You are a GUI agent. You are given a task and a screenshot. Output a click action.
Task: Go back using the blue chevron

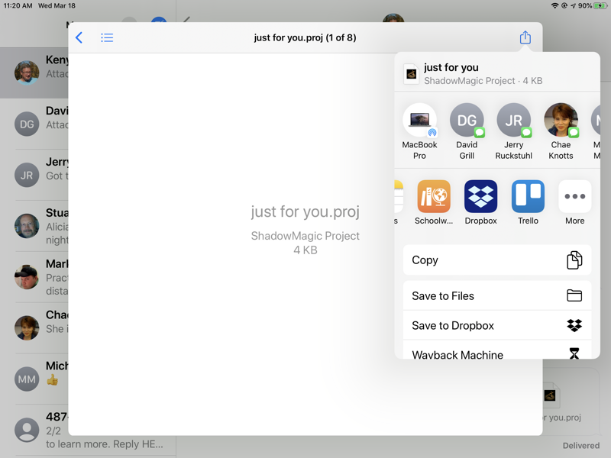tap(79, 37)
